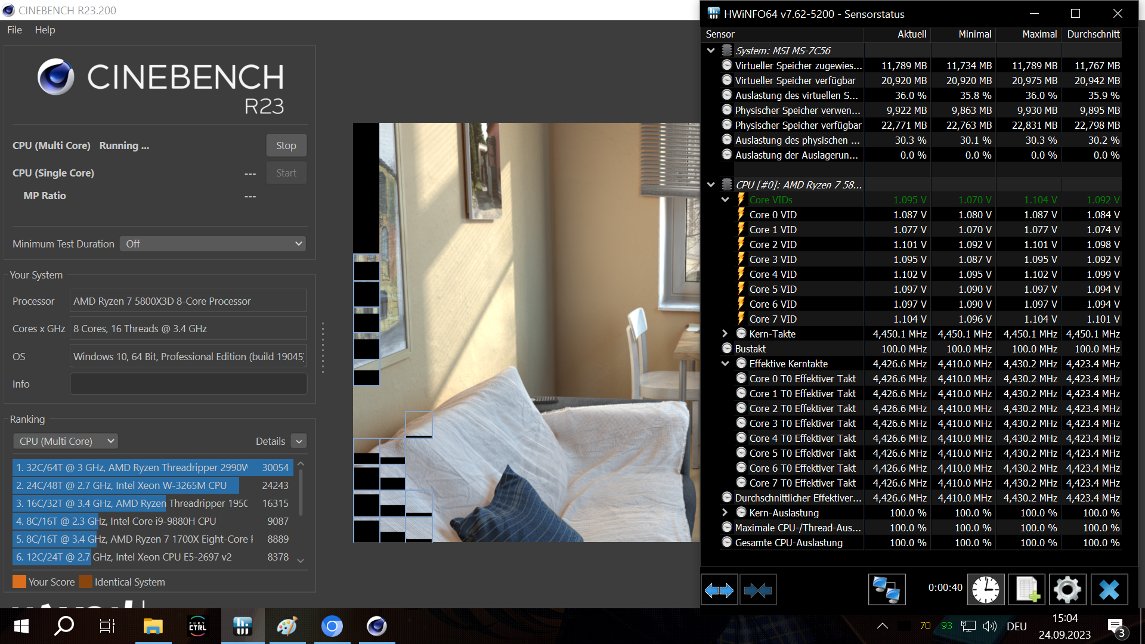Open the Details dropdown arrow
This screenshot has height=644, width=1145.
[299, 441]
